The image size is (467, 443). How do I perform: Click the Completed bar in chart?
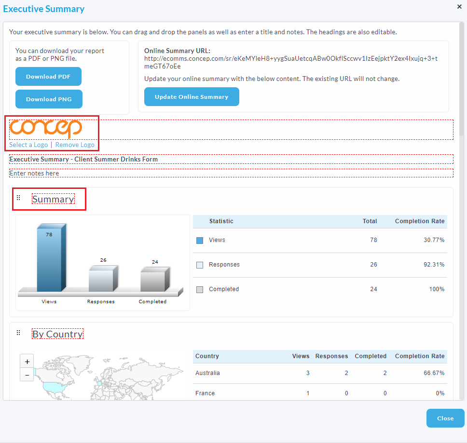155,280
